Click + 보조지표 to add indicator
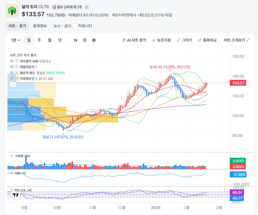This screenshot has width=258, height=215. pos(162,40)
